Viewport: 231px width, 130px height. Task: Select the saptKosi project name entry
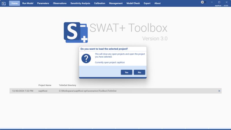[x=43, y=91]
